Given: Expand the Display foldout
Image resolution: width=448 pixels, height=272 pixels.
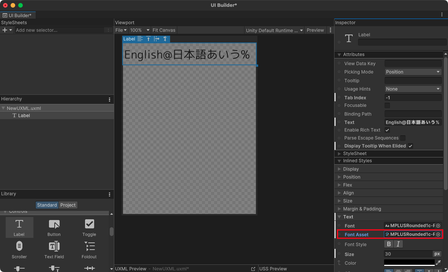Looking at the screenshot, I should (339, 169).
